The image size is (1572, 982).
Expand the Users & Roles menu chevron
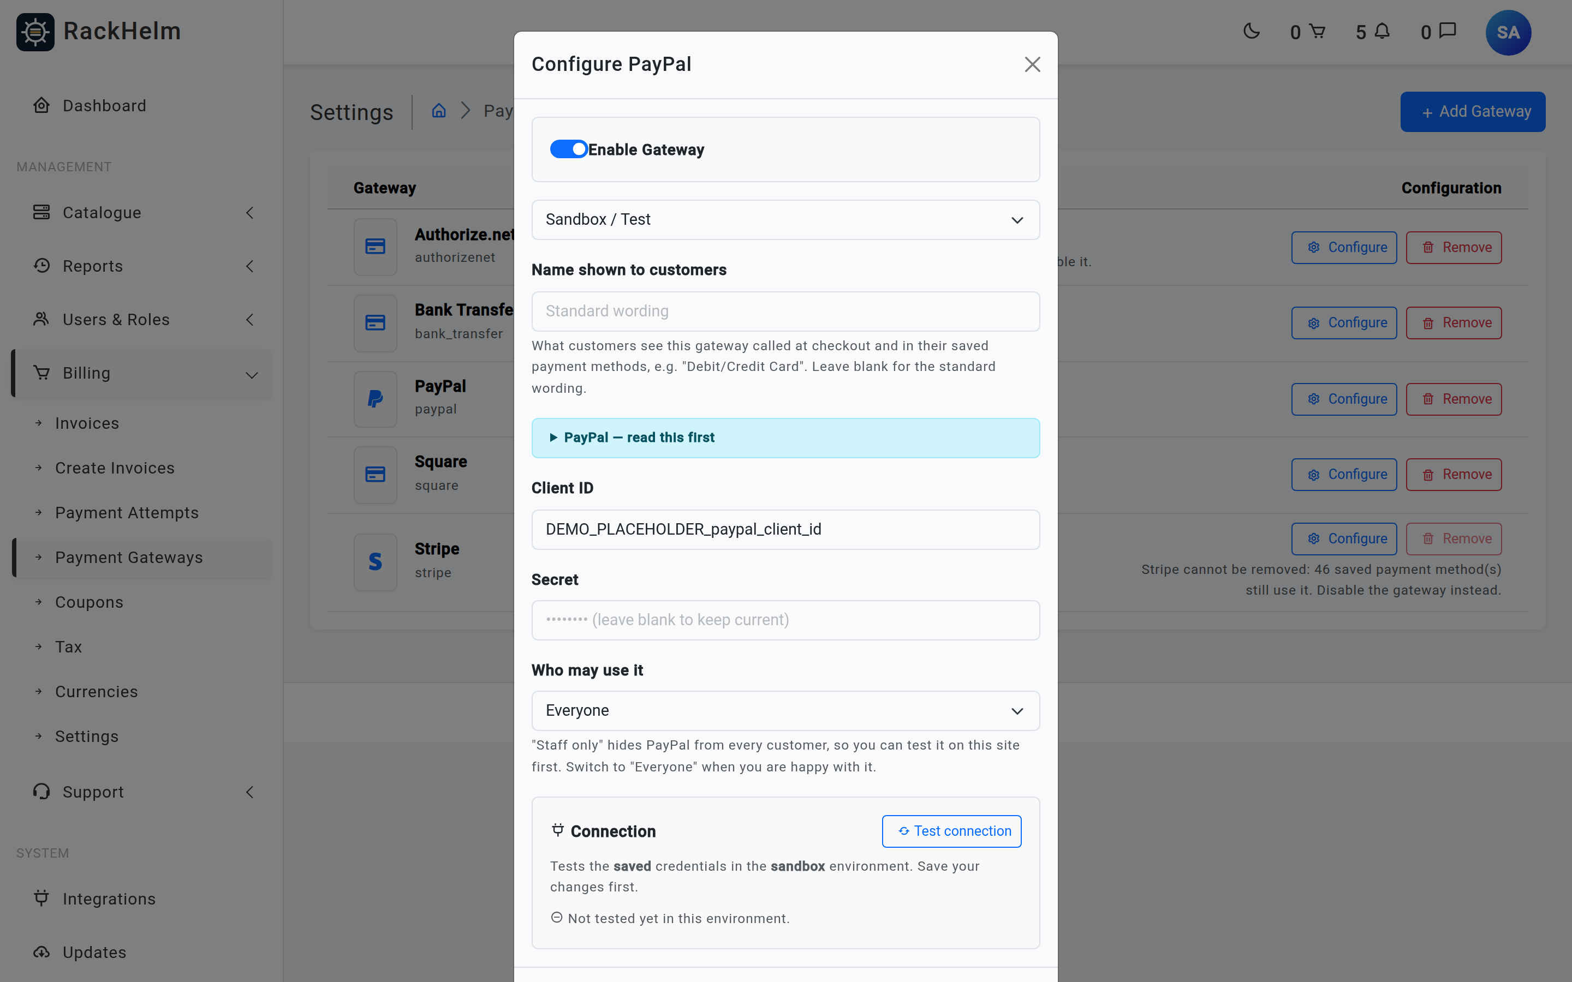click(x=250, y=320)
